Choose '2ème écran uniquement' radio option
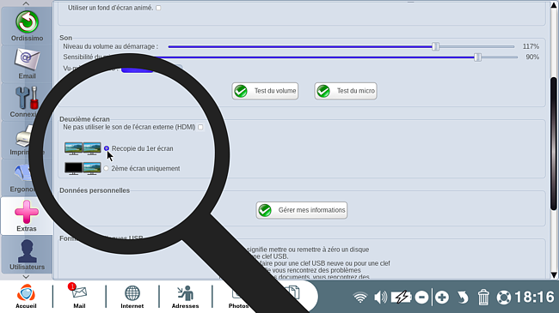The image size is (559, 313). [106, 168]
